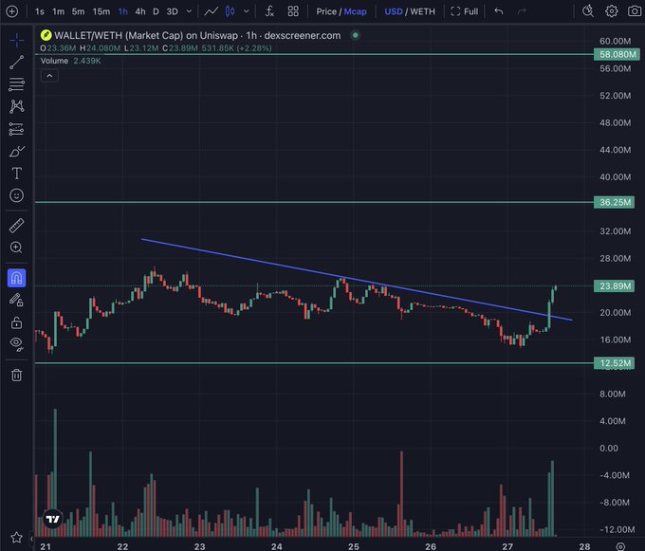Viewport: 645px width, 551px height.
Task: Select the Text annotation tool
Action: pyautogui.click(x=16, y=174)
